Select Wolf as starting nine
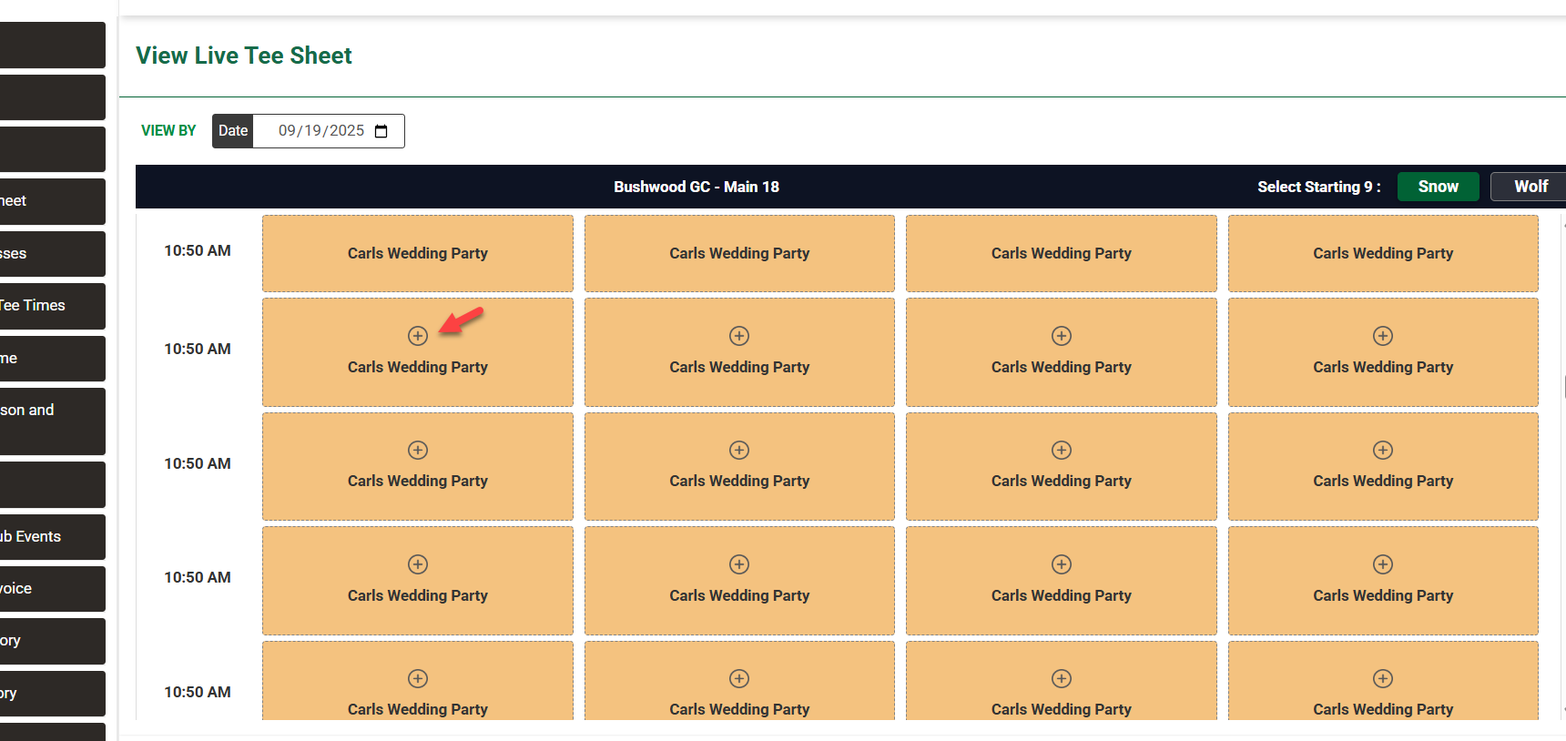The image size is (1566, 741). pyautogui.click(x=1530, y=187)
